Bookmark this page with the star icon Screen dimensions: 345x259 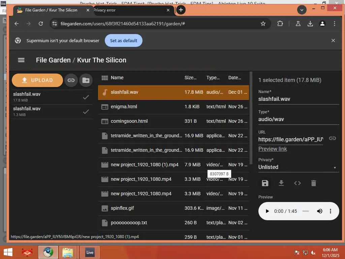tap(263, 24)
